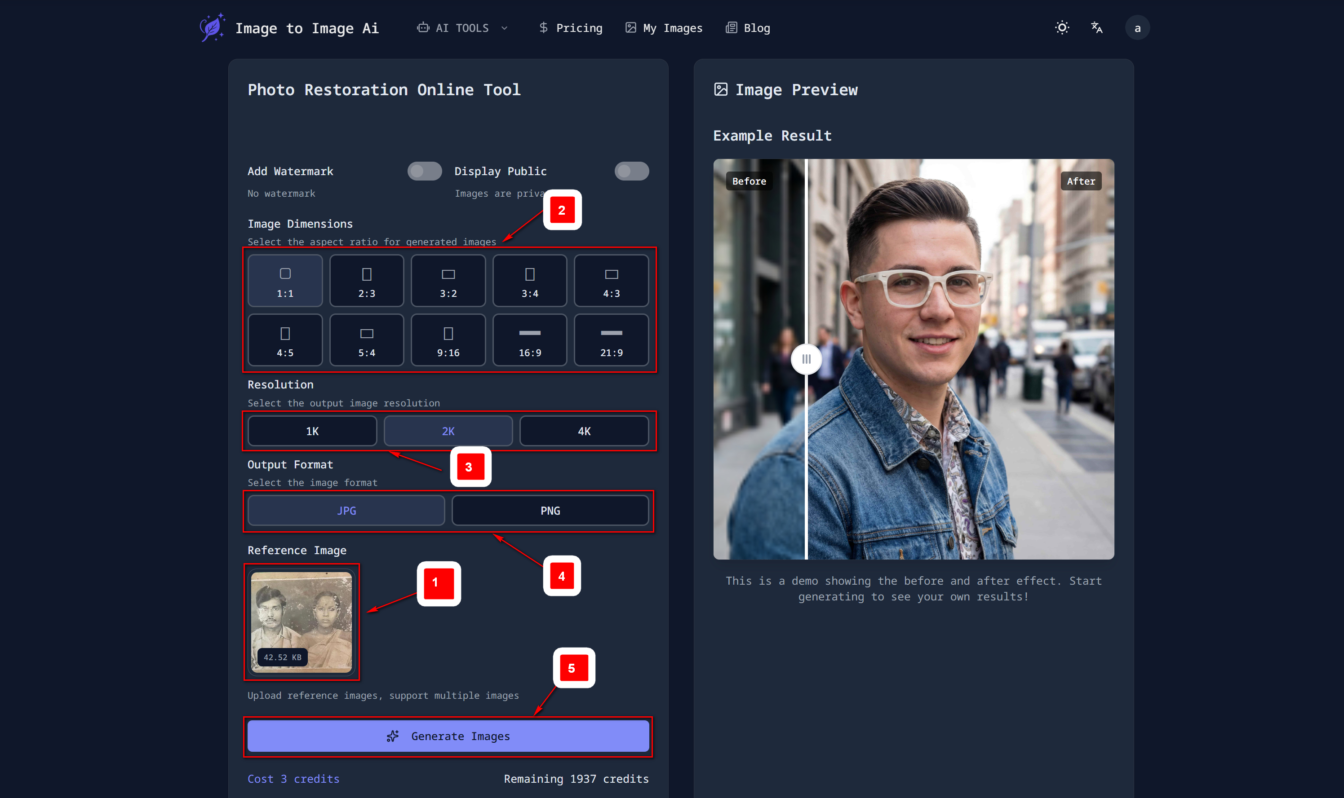Viewport: 1344px width, 798px height.
Task: Select the 1:1 square aspect ratio
Action: pos(285,281)
